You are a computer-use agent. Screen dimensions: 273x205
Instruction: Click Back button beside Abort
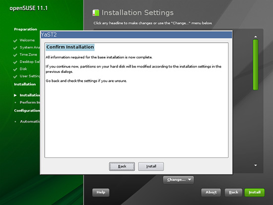click(x=233, y=192)
